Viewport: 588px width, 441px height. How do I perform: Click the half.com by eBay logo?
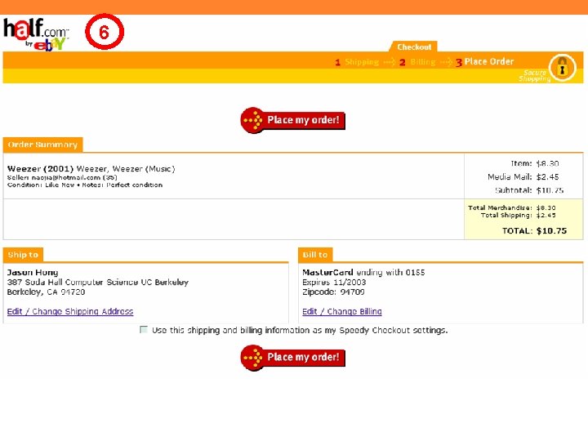36,34
